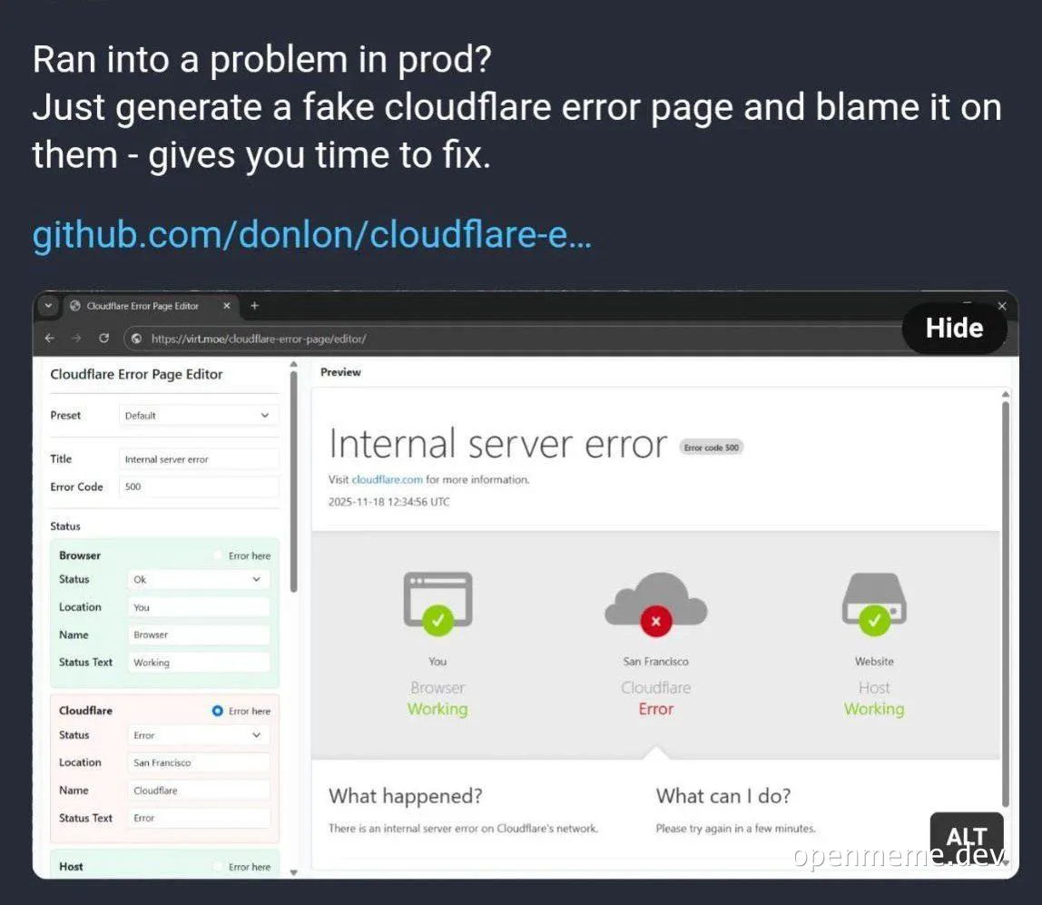Click the green 'Working' under Host
Image resolution: width=1042 pixels, height=905 pixels.
pyautogui.click(x=874, y=709)
